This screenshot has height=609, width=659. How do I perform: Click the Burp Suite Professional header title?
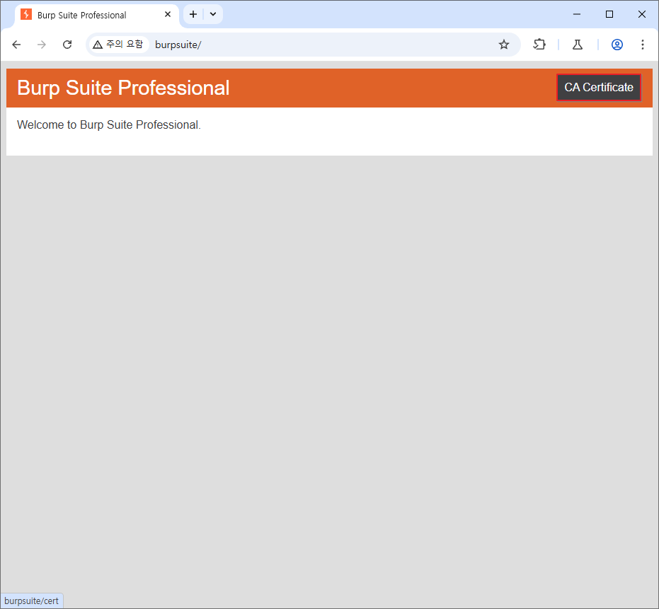(x=123, y=88)
